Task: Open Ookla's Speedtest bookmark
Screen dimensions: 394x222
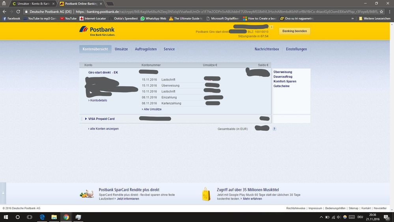Action: pyautogui.click(x=123, y=19)
